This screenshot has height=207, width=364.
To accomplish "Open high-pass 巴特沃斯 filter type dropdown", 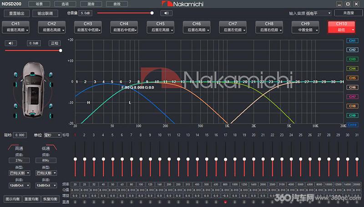I will pos(19,173).
